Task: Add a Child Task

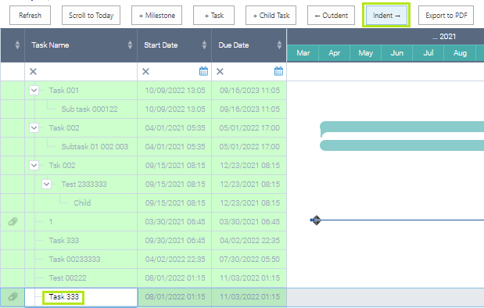Action: [271, 15]
